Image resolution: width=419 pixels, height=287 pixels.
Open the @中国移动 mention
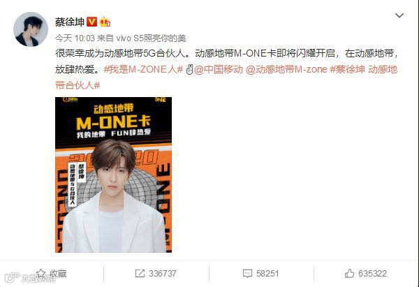pos(219,69)
